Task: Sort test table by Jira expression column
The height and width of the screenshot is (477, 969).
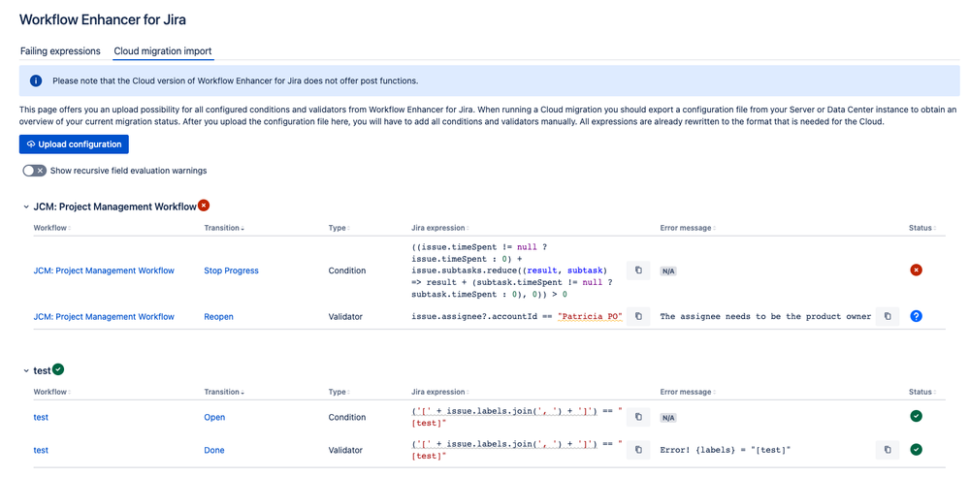Action: click(x=439, y=392)
